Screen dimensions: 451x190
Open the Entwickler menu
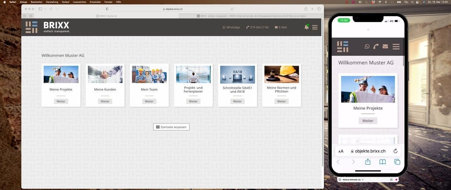pos(95,2)
